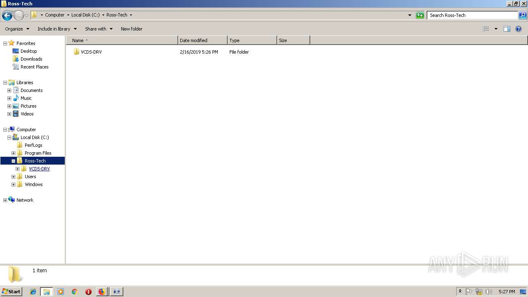Expand the Program Files tree node
Image resolution: width=528 pixels, height=297 pixels.
13,153
